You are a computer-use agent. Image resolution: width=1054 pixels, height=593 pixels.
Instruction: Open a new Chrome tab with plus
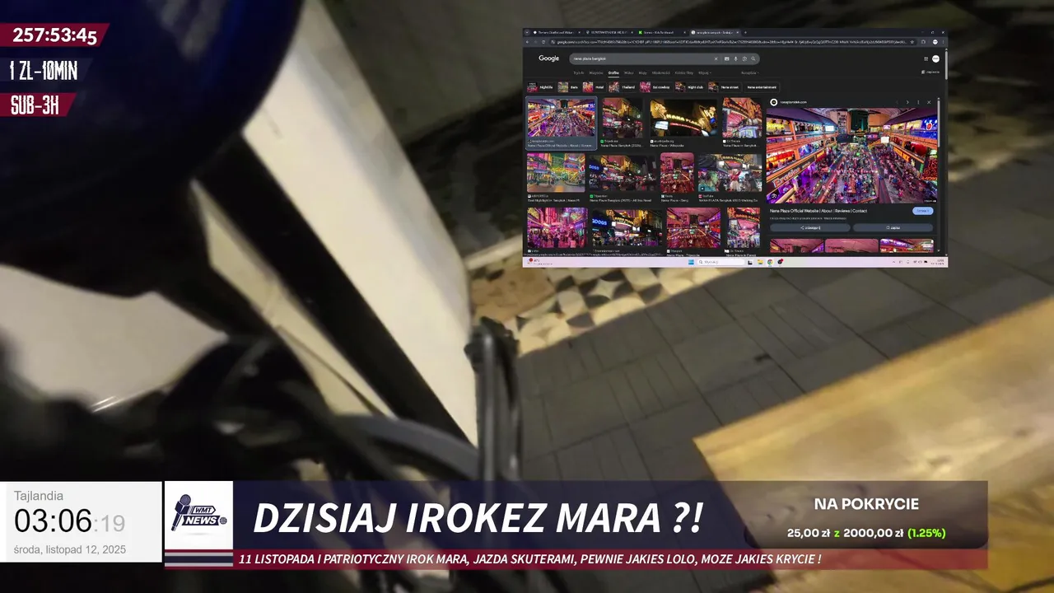(x=745, y=32)
